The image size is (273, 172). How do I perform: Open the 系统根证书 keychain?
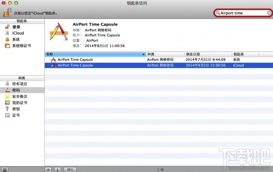[21, 46]
